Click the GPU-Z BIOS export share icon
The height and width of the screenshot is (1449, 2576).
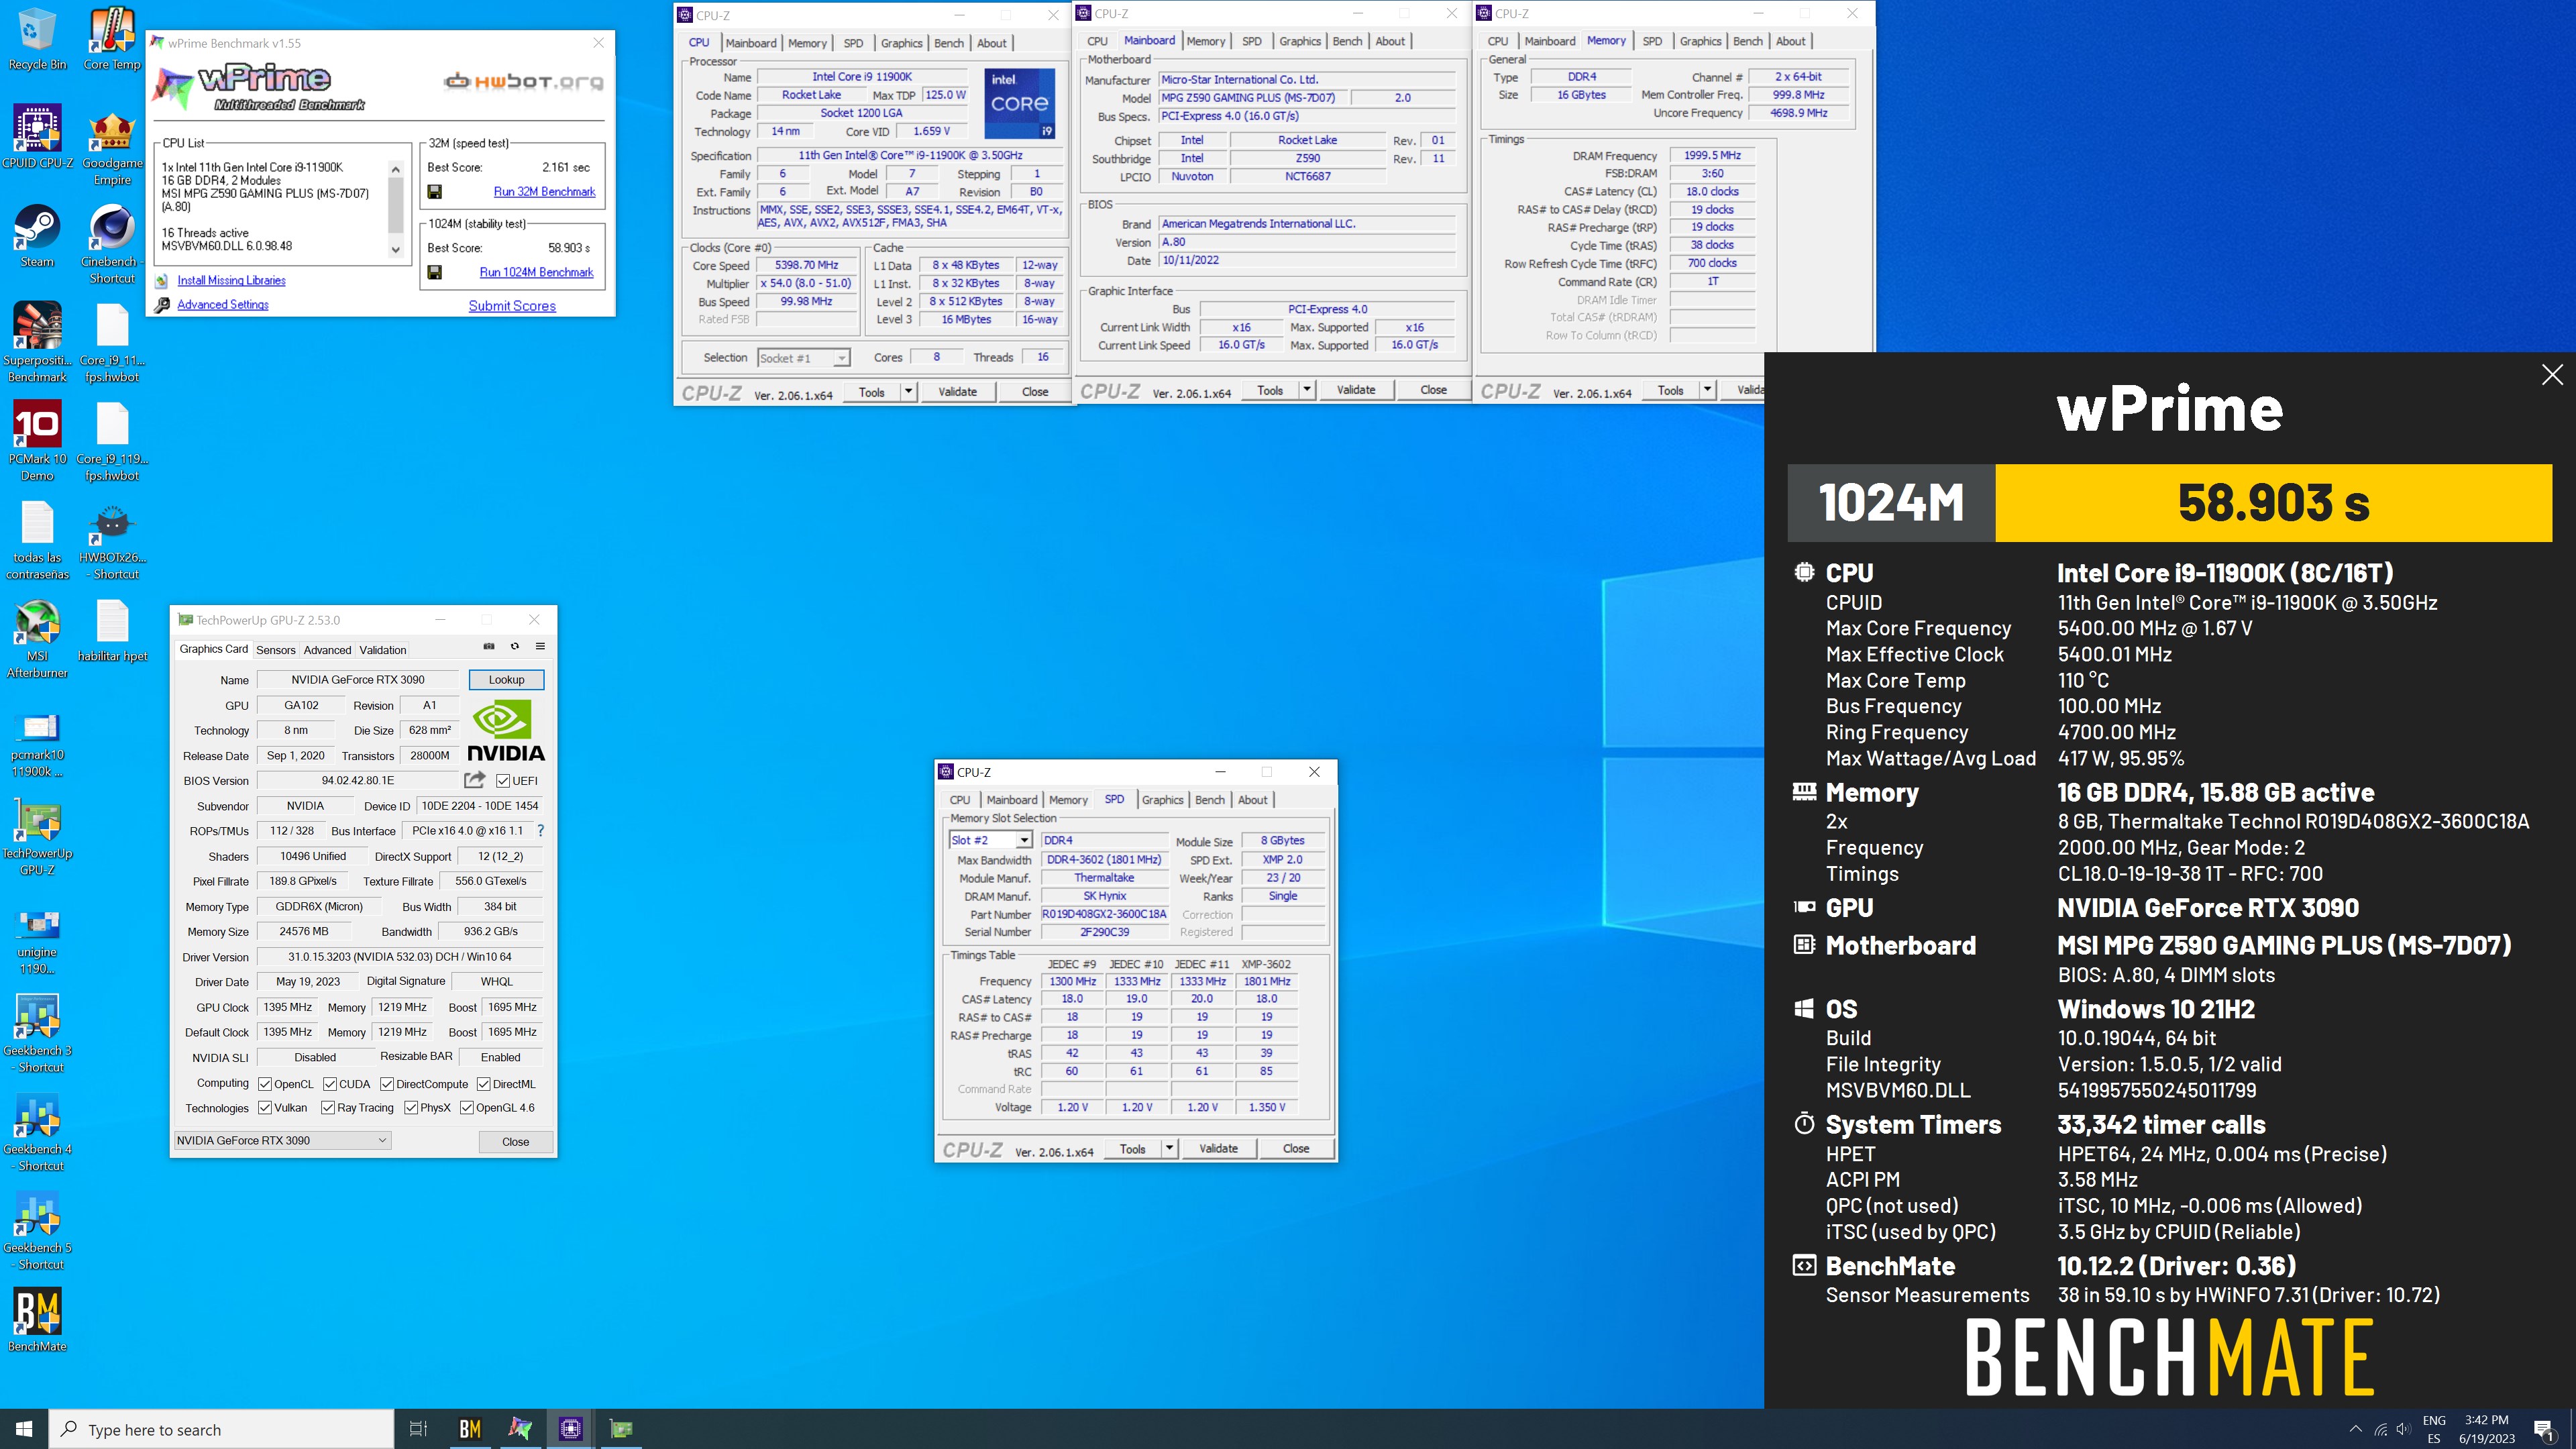tap(474, 780)
